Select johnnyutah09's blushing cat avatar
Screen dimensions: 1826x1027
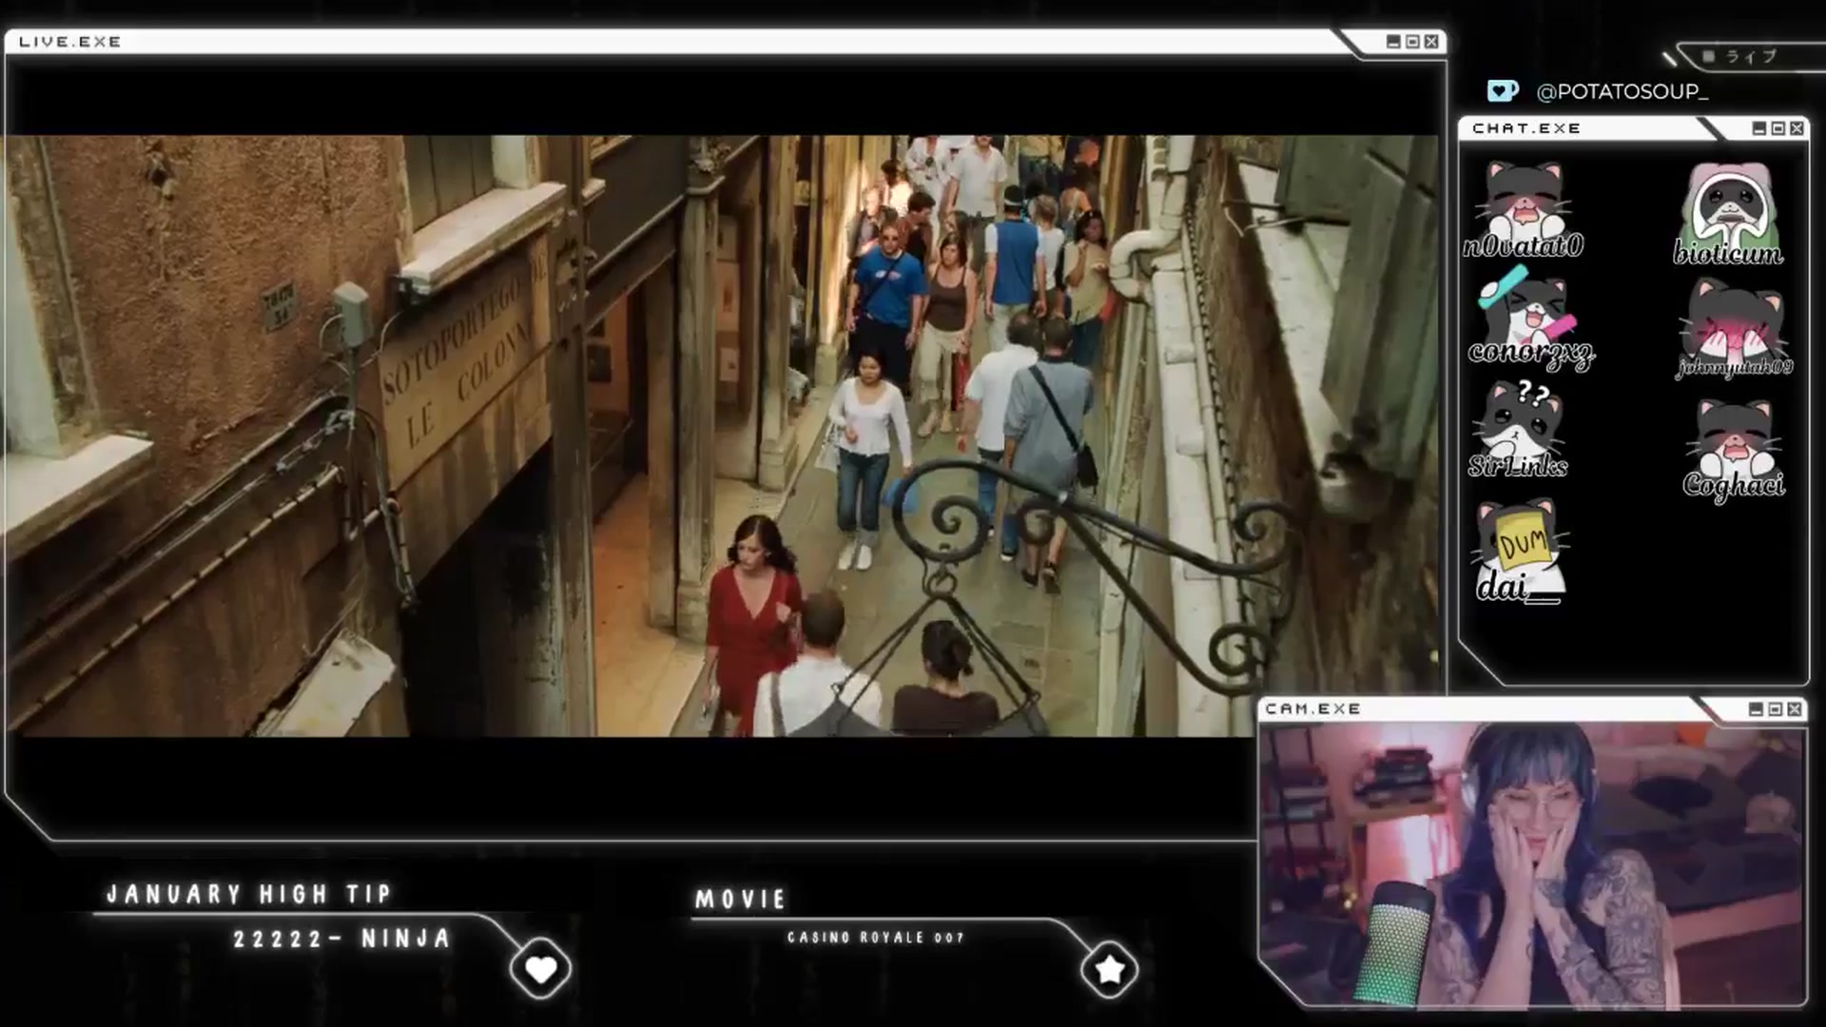pyautogui.click(x=1733, y=320)
